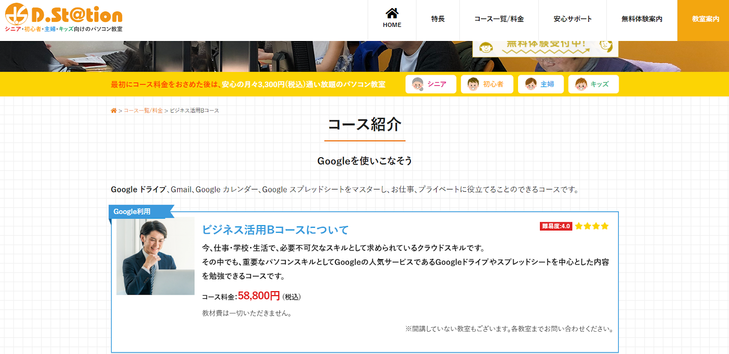Open the 特長 menu item
Screen dimensions: 729x354
click(x=438, y=19)
